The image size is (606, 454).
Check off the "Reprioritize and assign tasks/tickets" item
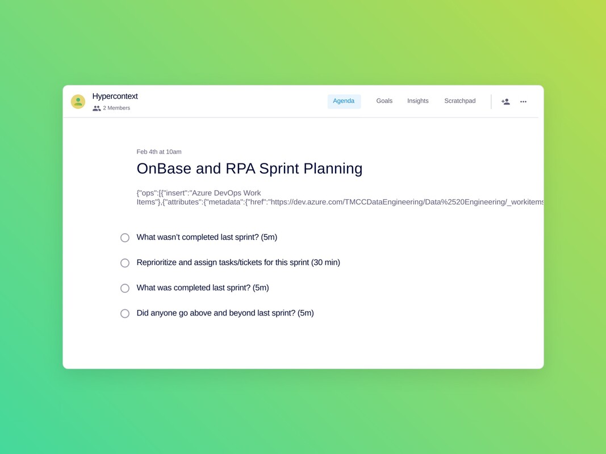pos(125,263)
